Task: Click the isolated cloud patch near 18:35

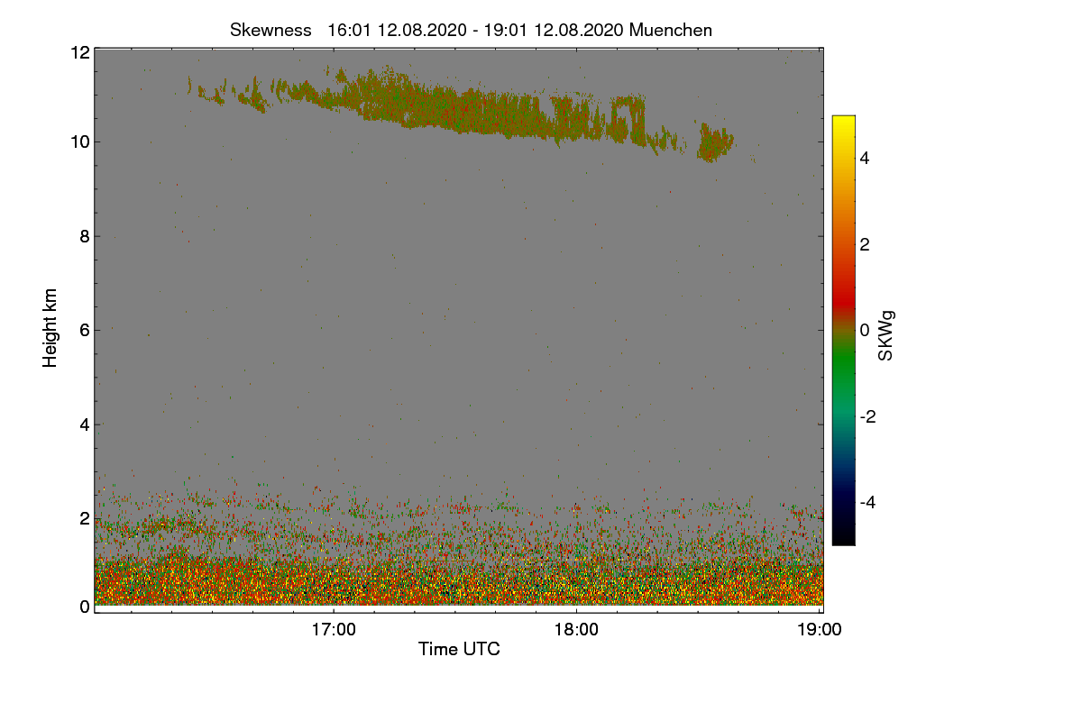Action: pyautogui.click(x=717, y=144)
